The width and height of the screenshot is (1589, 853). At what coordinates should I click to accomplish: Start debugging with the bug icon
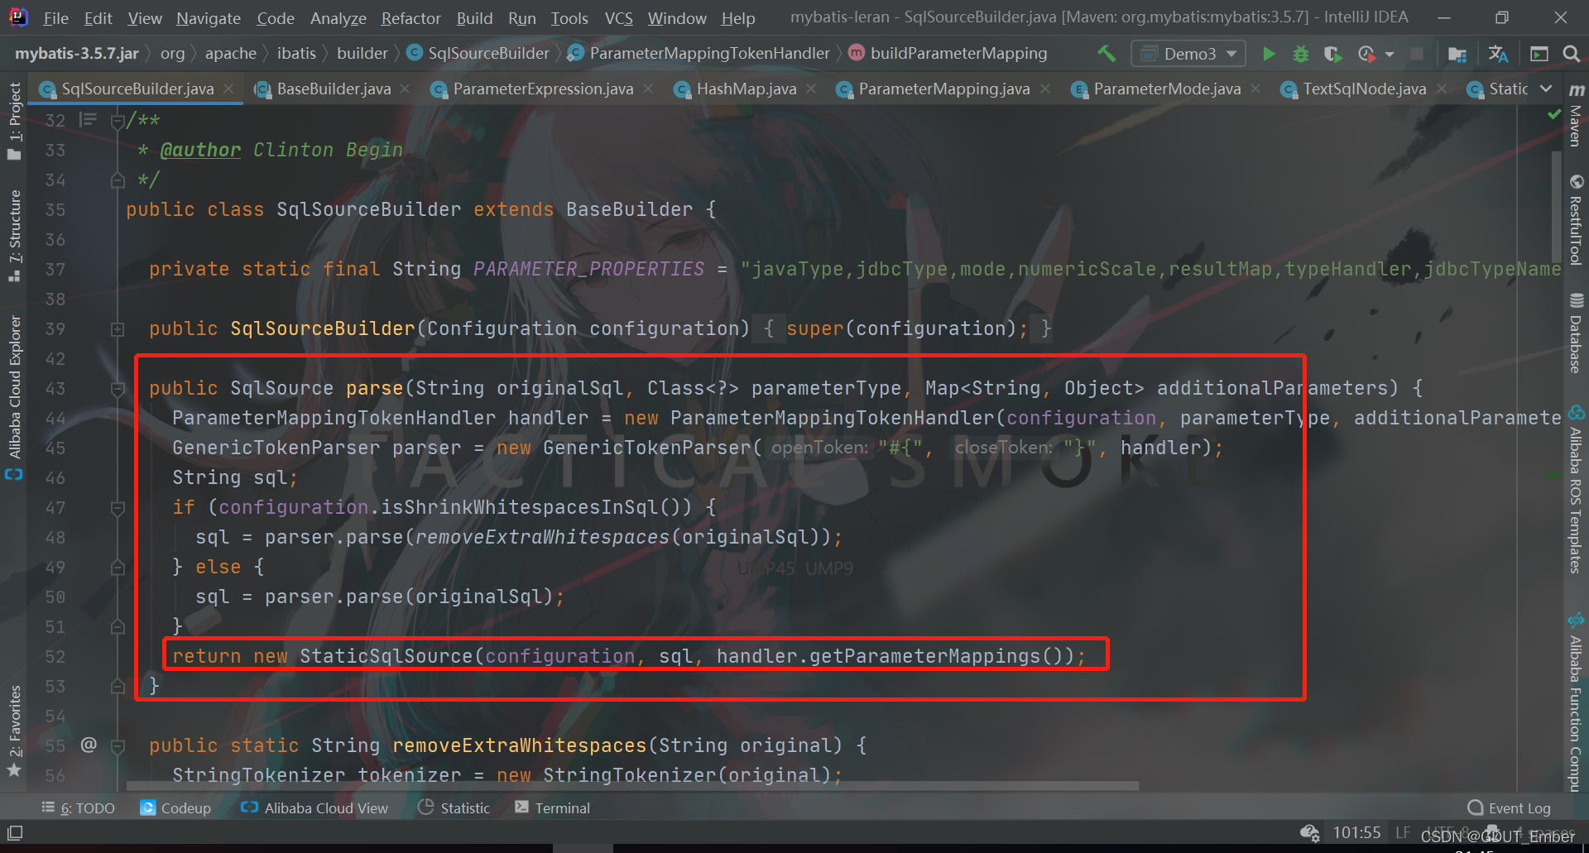click(x=1301, y=54)
